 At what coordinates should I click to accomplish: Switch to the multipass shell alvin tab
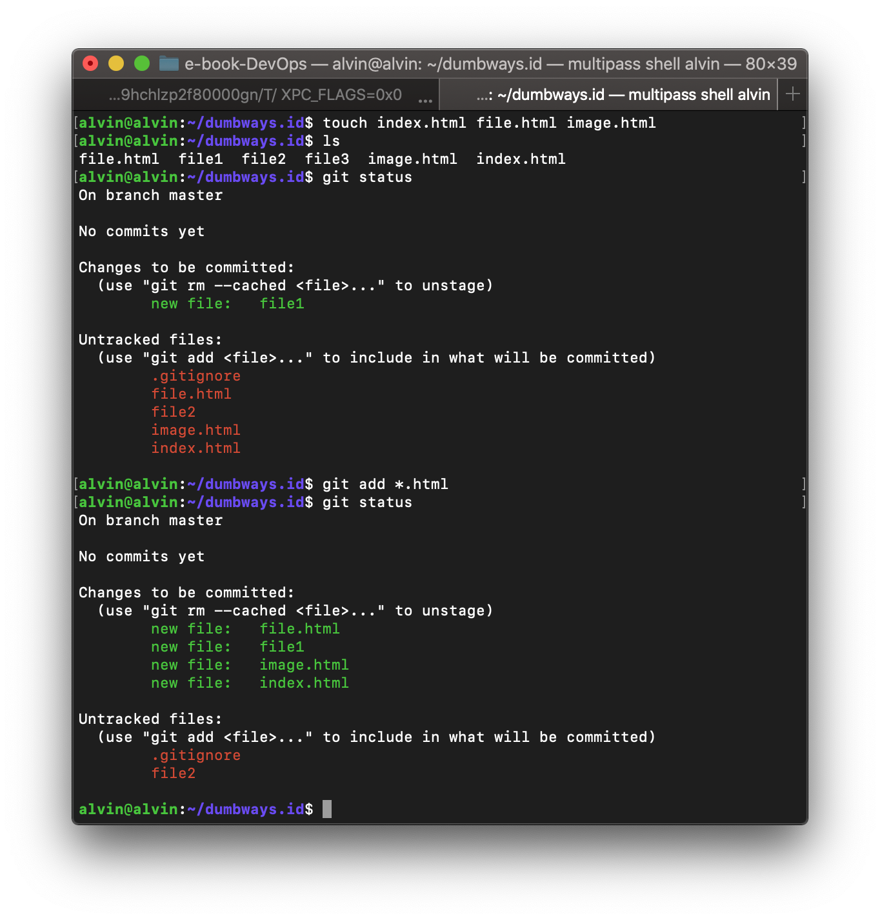click(x=608, y=95)
